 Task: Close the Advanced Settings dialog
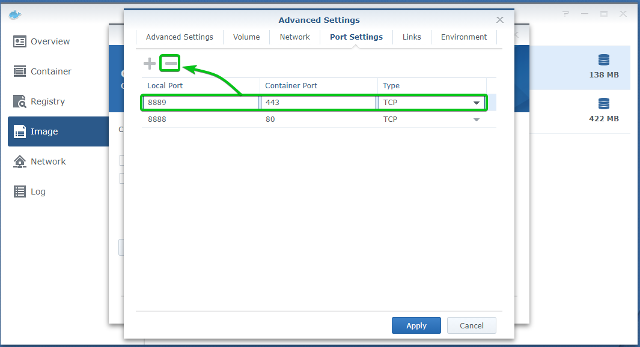point(499,20)
